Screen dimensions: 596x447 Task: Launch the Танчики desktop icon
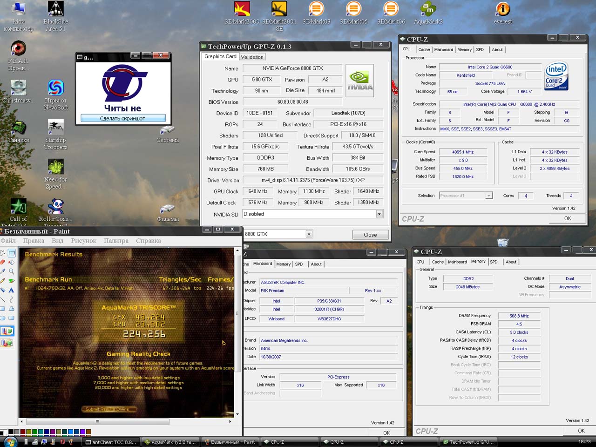point(19,131)
